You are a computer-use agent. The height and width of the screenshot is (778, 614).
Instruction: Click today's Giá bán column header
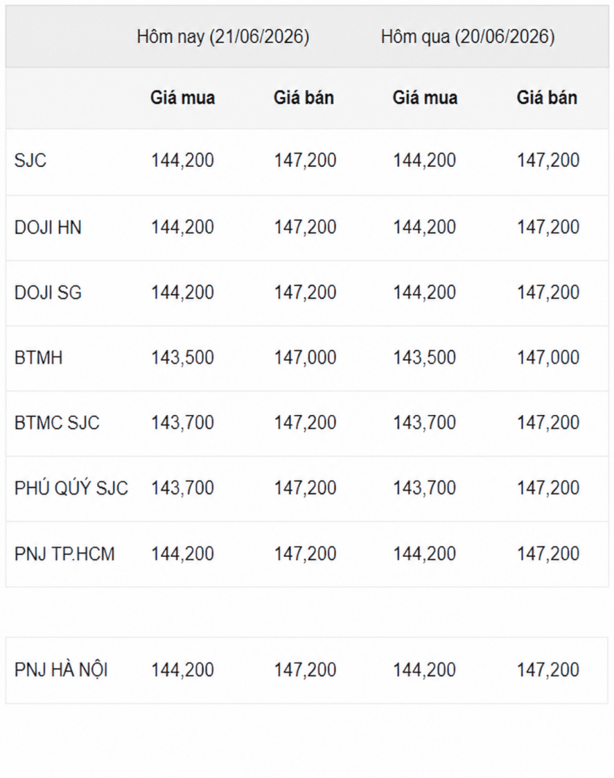304,98
